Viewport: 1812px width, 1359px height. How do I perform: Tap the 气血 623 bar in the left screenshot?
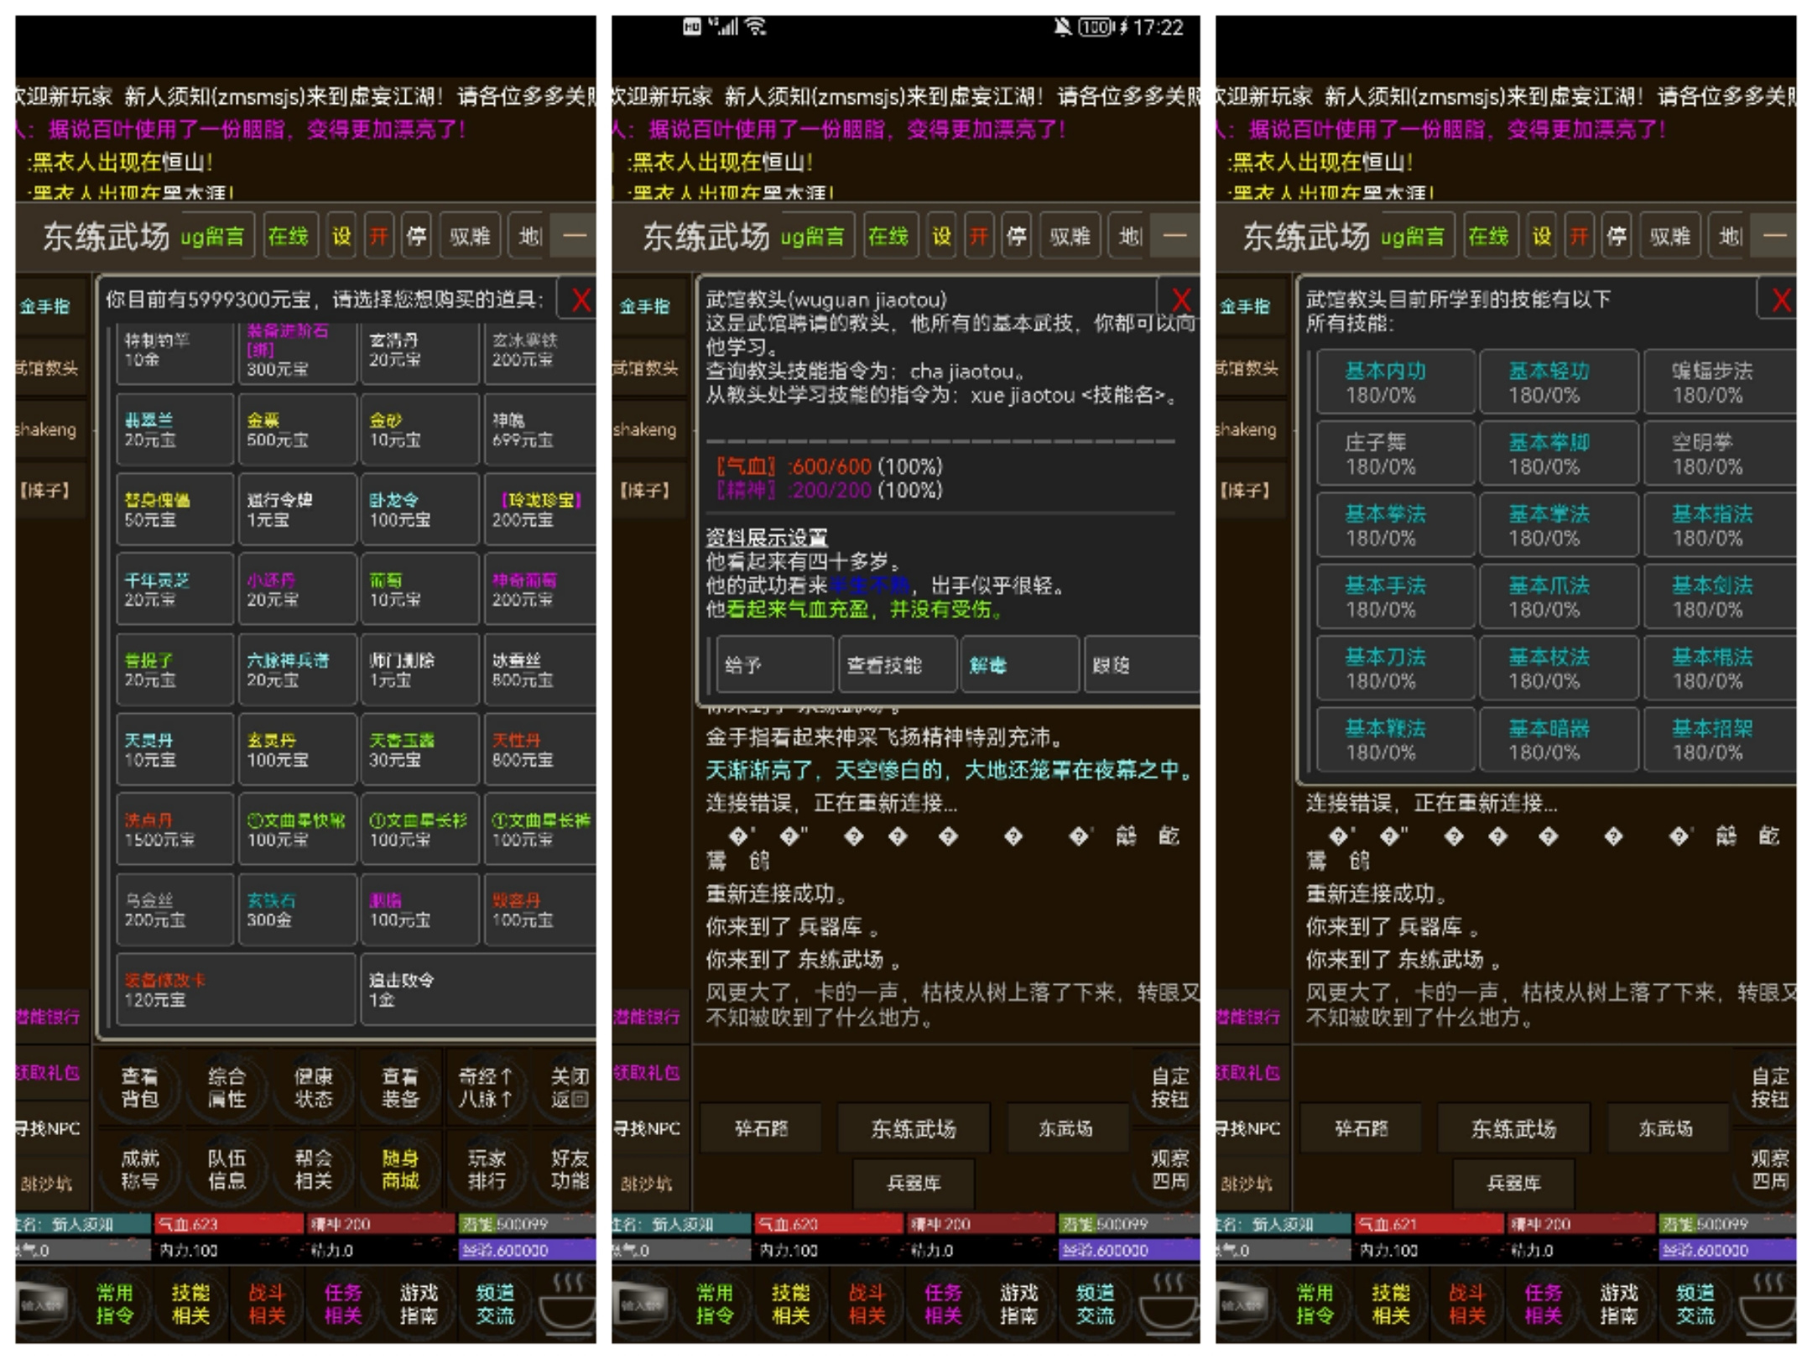(228, 1224)
